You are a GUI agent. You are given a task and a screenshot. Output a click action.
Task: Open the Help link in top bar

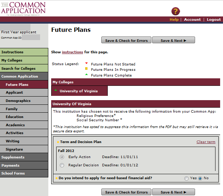click(x=174, y=19)
